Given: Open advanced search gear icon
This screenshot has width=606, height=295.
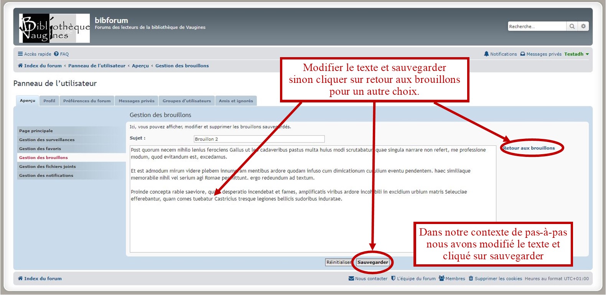Looking at the screenshot, I should (583, 26).
